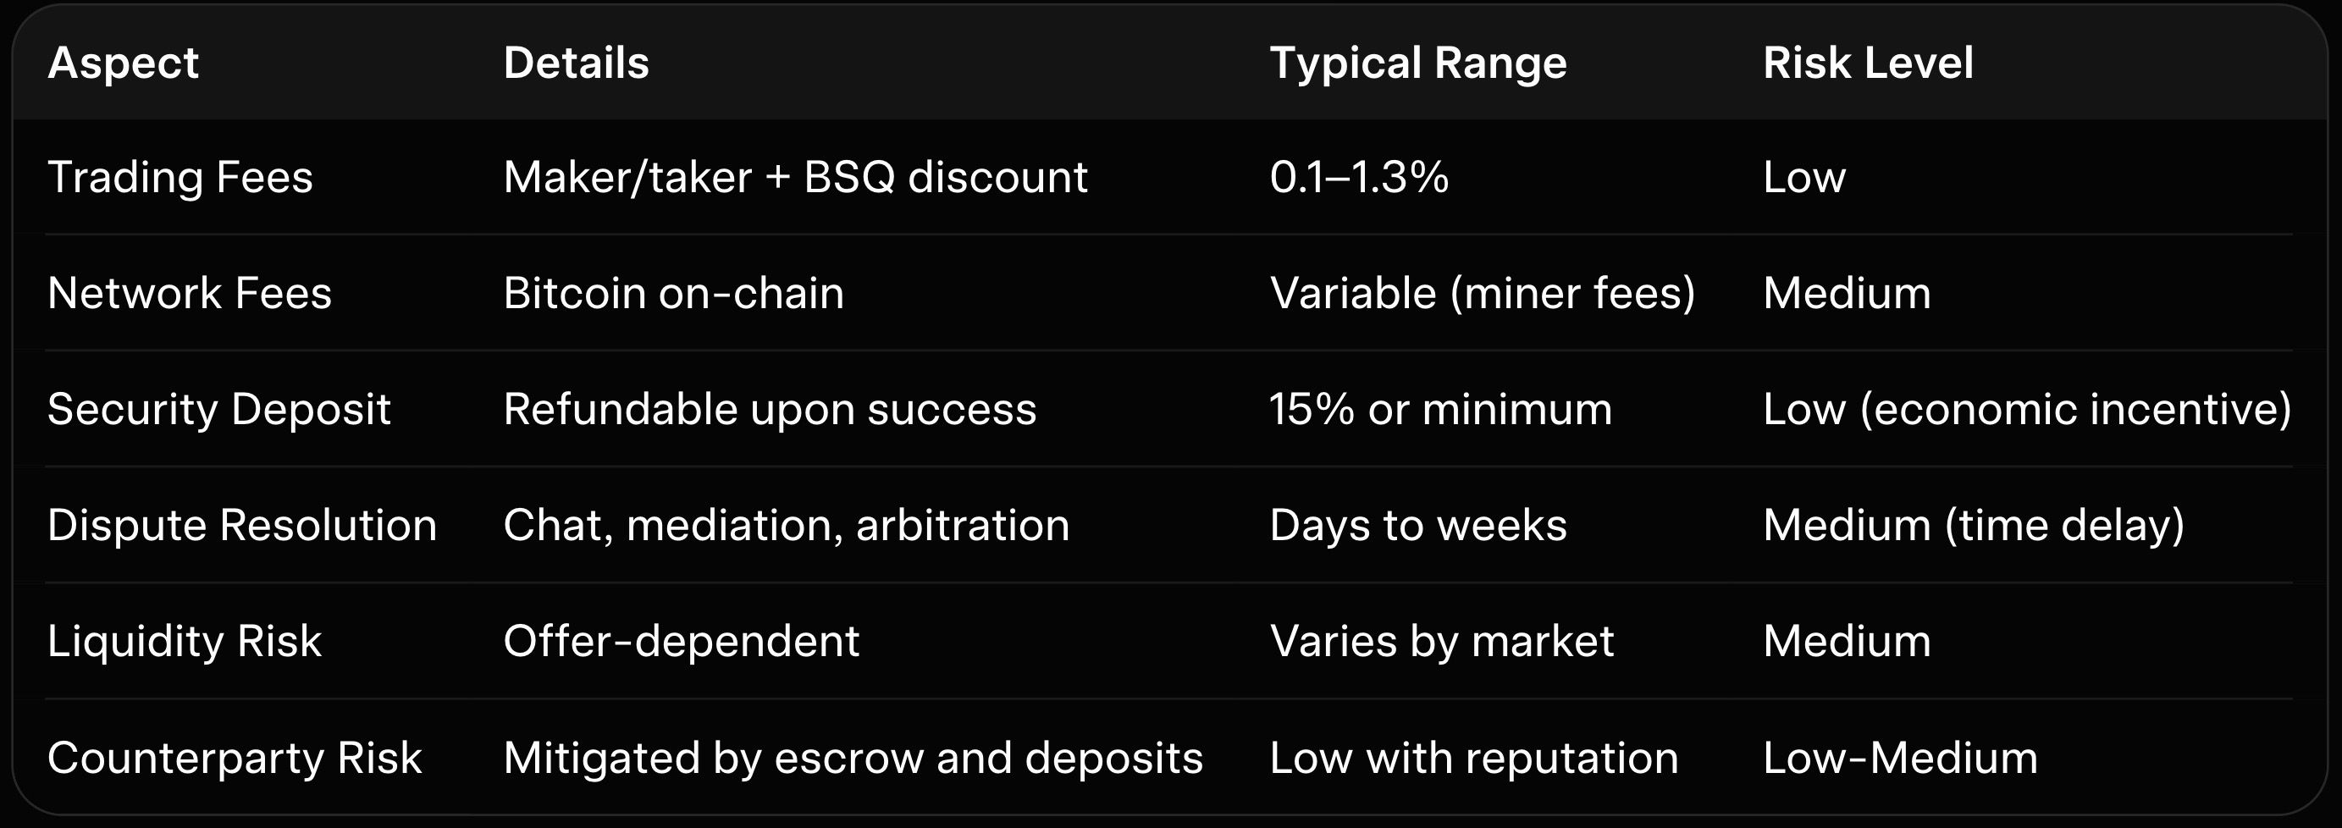Click the Details column header
This screenshot has width=2342, height=828.
pyautogui.click(x=576, y=63)
